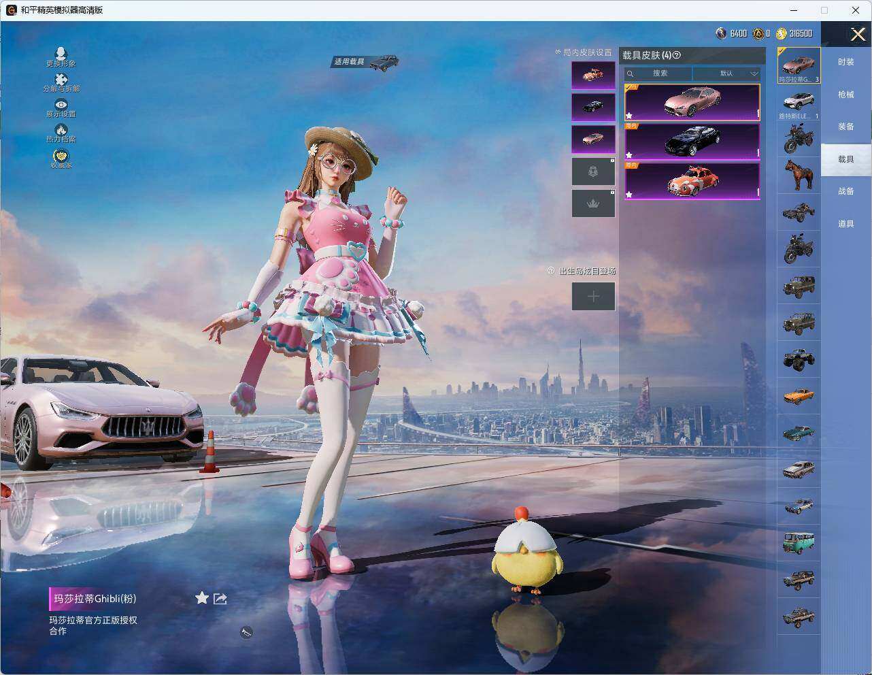Click the pink car slot under 局内皮肤设置
The height and width of the screenshot is (675, 872).
click(593, 139)
